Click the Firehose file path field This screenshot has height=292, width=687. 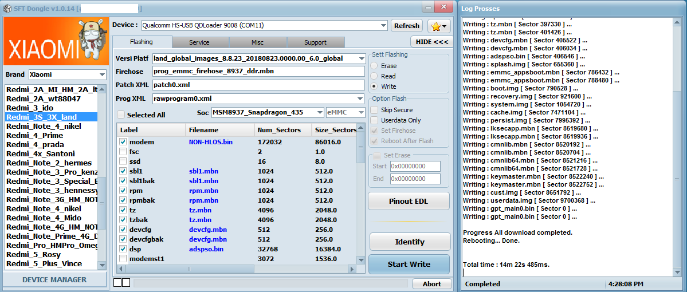pos(258,72)
